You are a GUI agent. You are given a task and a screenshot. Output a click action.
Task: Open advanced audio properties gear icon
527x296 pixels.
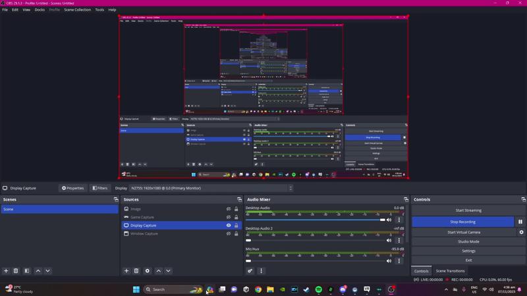click(250, 271)
